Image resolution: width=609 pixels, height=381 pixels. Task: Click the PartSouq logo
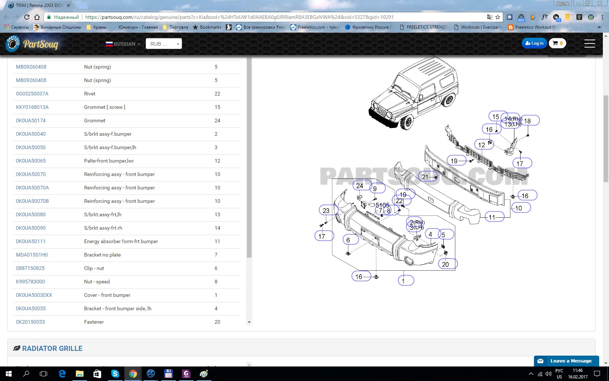[32, 44]
